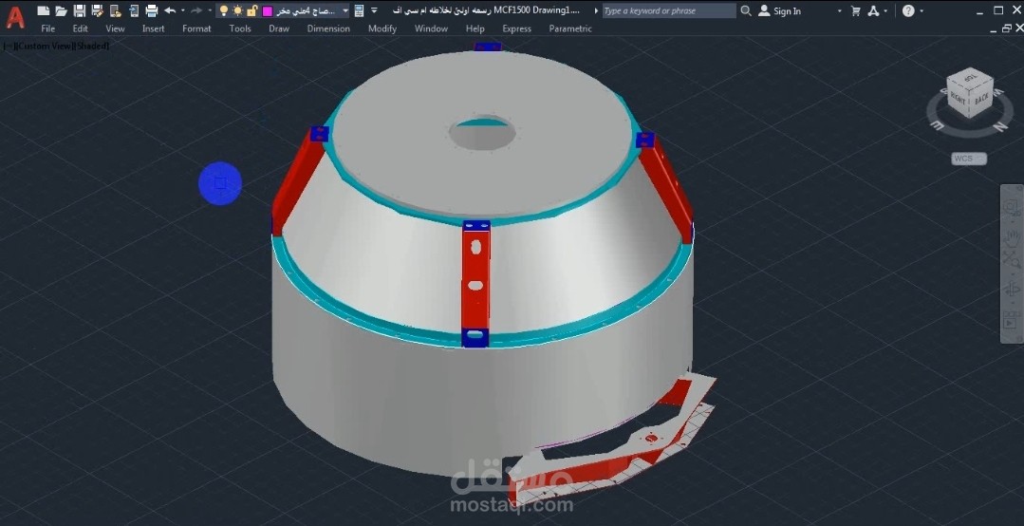Click the viewport controls minus label
Viewport: 1024px width, 526px height.
point(9,46)
